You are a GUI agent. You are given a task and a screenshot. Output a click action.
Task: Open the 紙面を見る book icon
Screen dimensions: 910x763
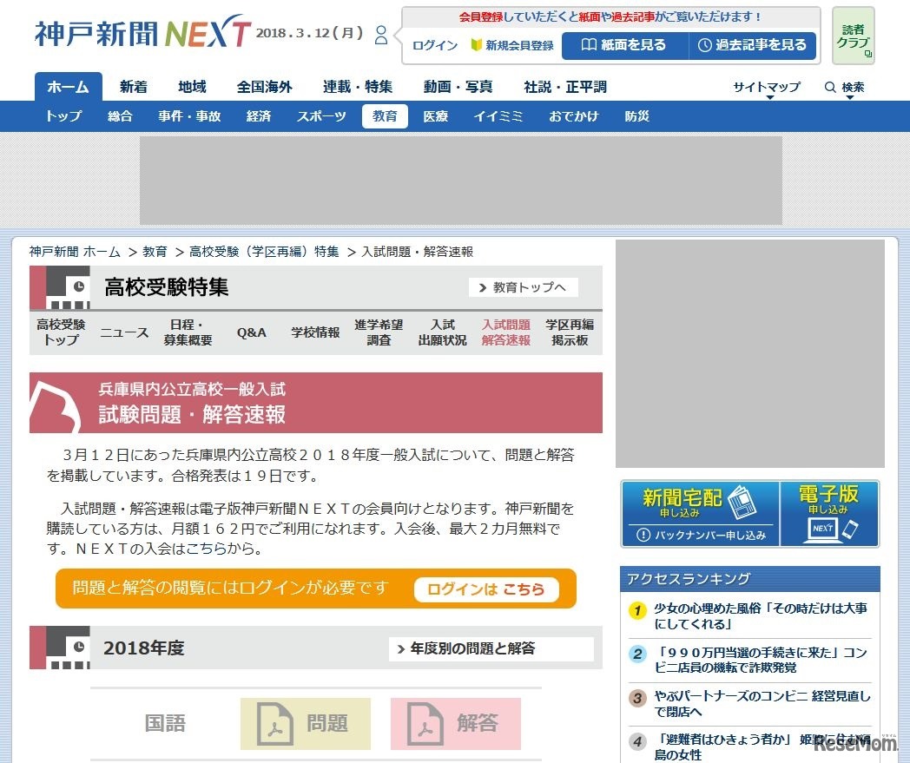pos(590,45)
